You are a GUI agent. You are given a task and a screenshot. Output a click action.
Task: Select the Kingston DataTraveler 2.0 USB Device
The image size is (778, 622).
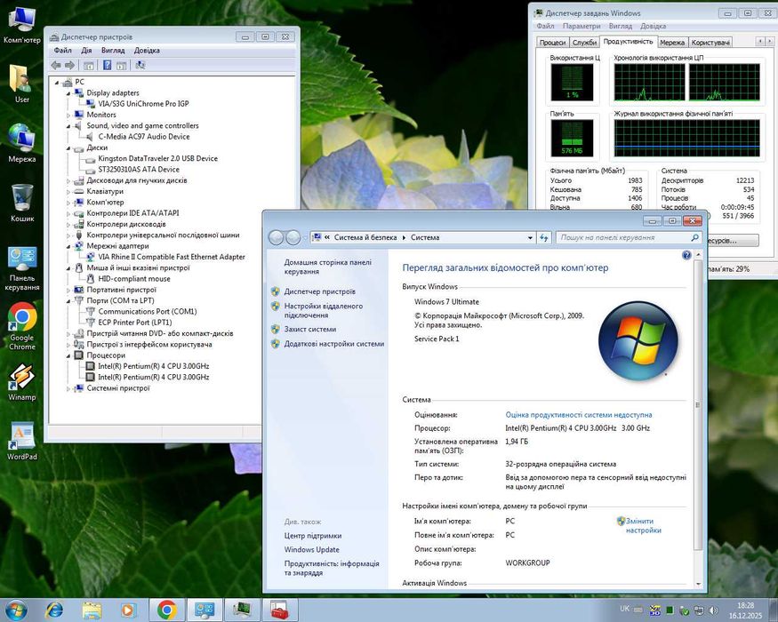click(x=157, y=159)
